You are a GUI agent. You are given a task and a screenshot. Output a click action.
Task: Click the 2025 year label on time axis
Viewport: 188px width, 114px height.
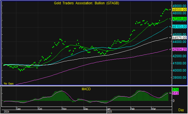coord(110,111)
